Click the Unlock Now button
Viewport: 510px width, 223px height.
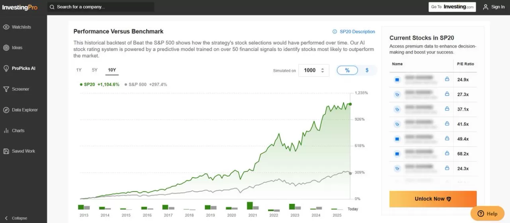click(x=433, y=199)
